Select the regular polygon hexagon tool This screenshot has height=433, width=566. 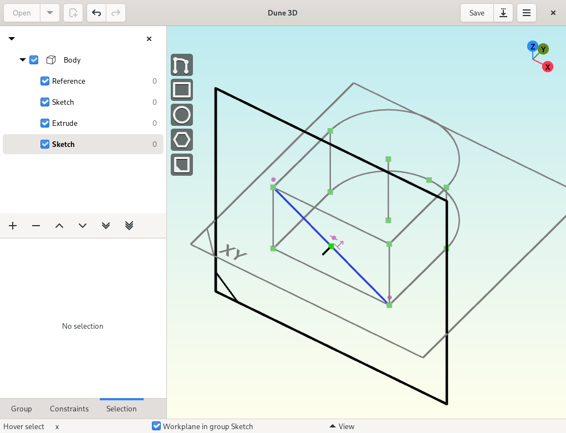(x=182, y=140)
